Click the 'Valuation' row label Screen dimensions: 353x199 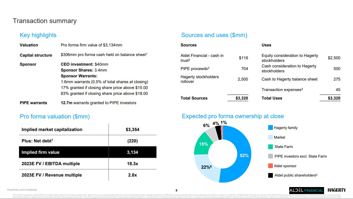[29, 45]
